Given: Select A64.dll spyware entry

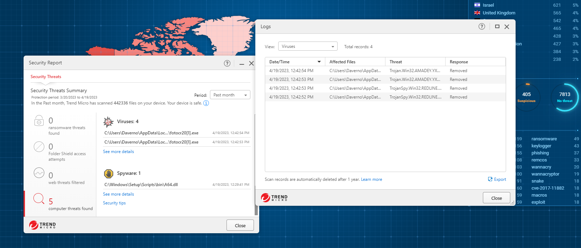Looking at the screenshot, I should click(x=177, y=185).
